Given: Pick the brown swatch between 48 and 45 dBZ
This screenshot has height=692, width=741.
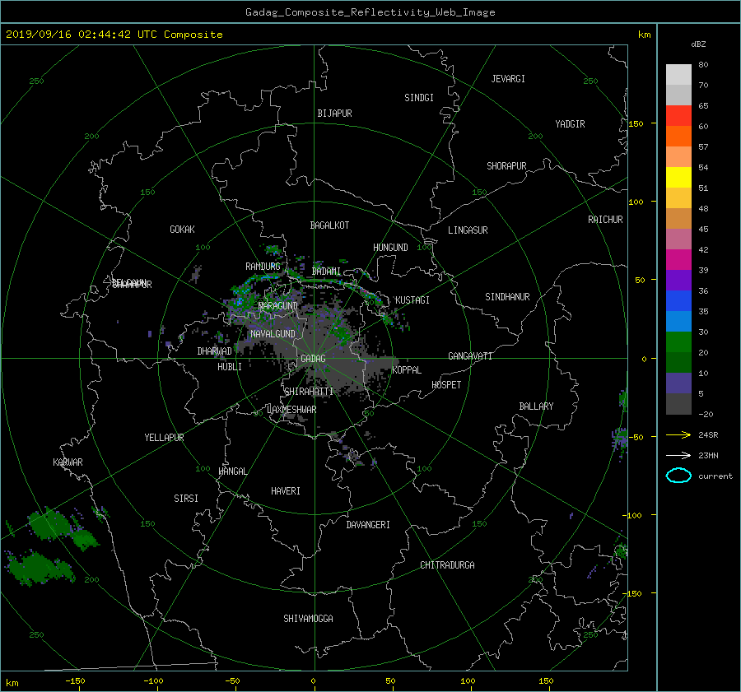Looking at the screenshot, I should (678, 218).
